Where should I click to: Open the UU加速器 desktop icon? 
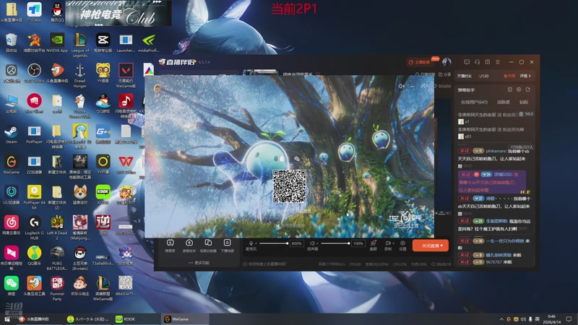tap(12, 195)
